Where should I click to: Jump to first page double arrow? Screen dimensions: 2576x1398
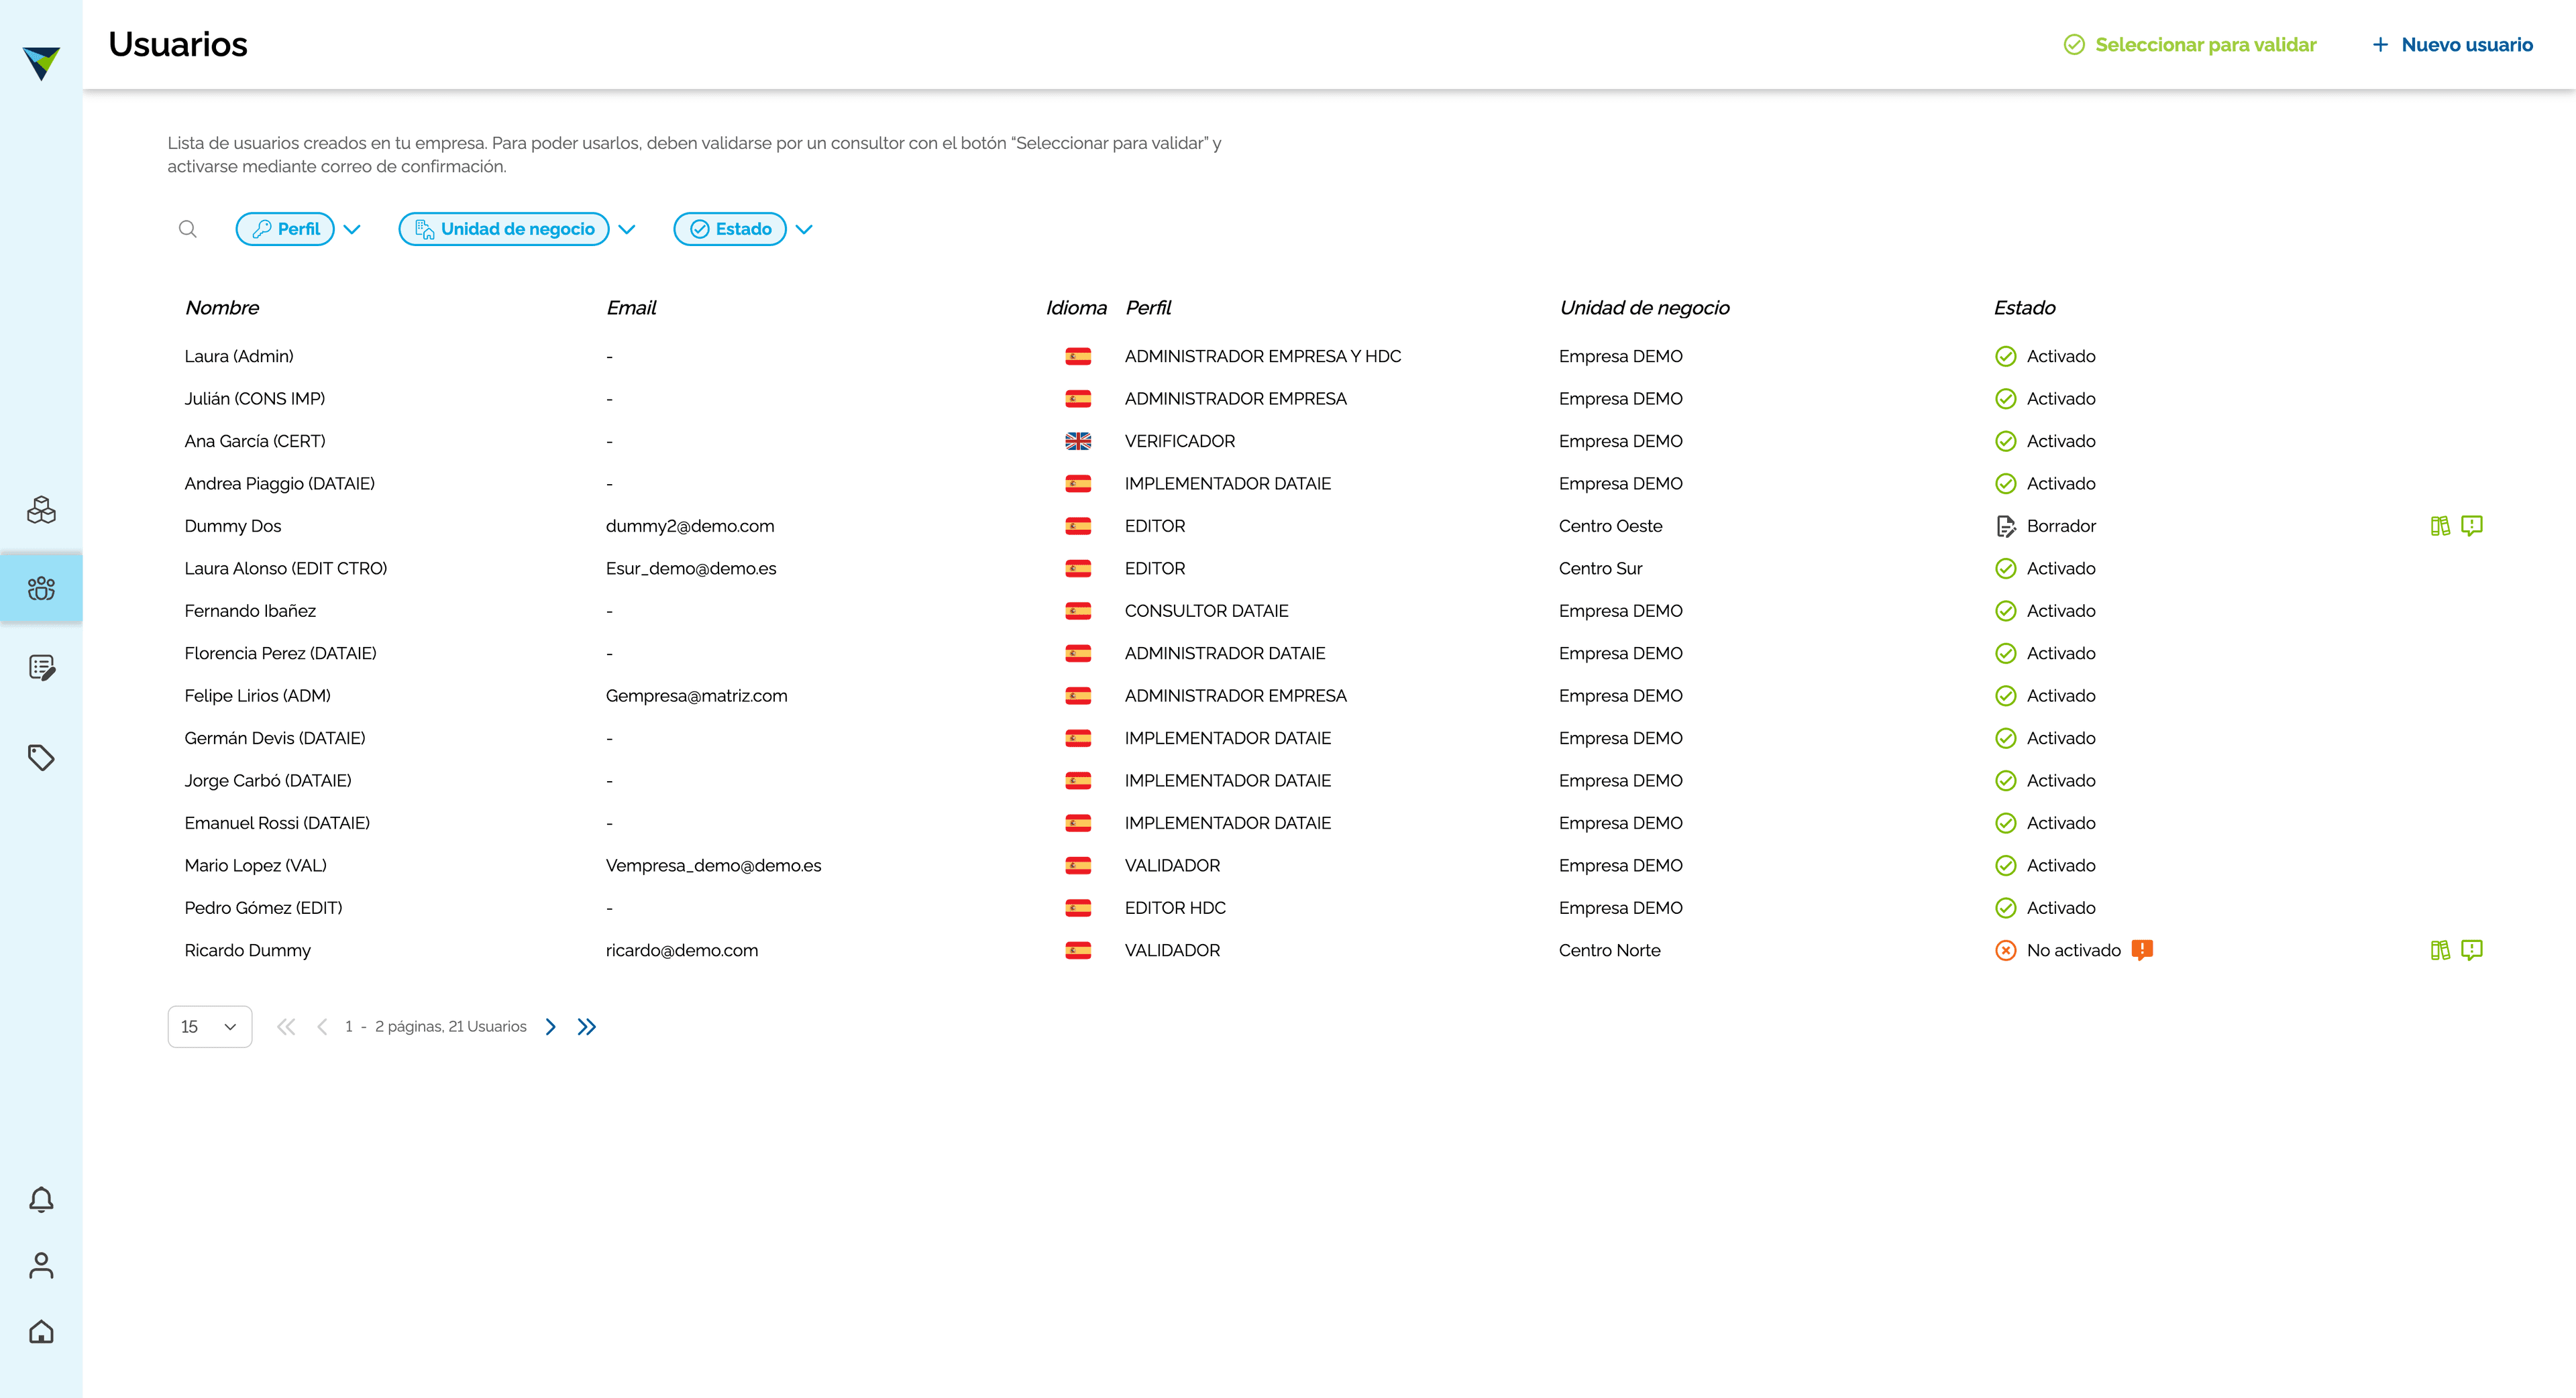[x=286, y=1027]
